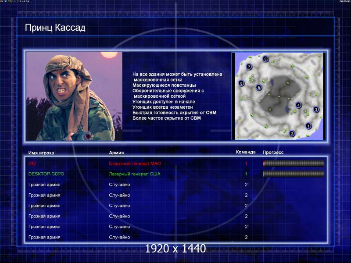The width and height of the screenshot is (351, 263).
Task: Click the progress bar for DESKTOP-G0PG
Action: tap(294, 174)
